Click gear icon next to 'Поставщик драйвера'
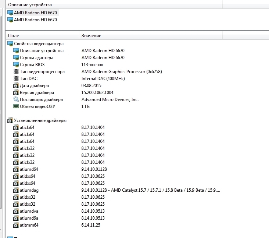Screen dimensions: 269x238 (x=16, y=100)
